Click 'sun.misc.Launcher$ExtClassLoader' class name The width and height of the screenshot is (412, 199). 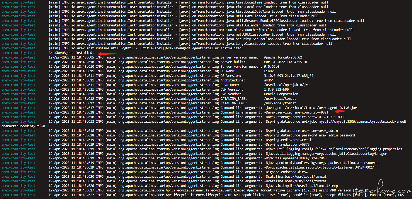click(257, 30)
